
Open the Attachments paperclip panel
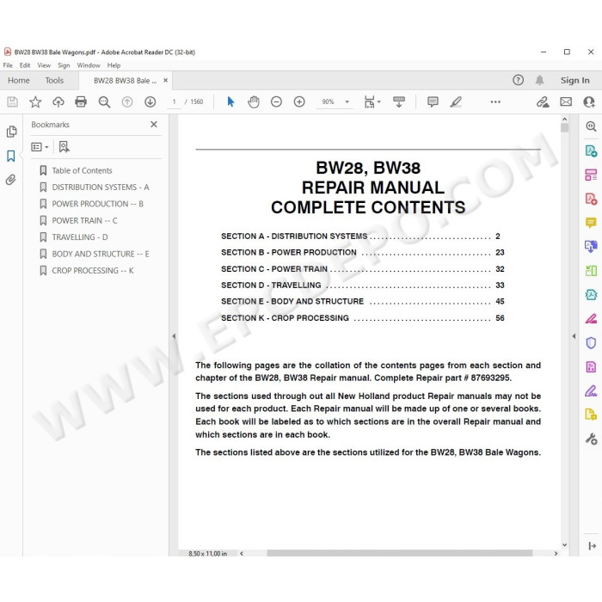pos(10,180)
